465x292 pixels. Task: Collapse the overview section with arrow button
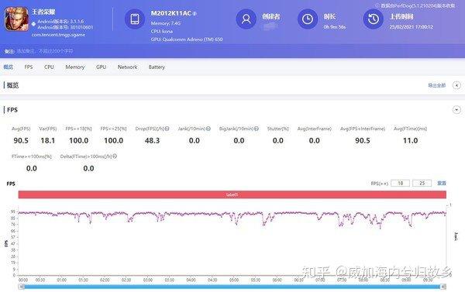click(x=456, y=85)
